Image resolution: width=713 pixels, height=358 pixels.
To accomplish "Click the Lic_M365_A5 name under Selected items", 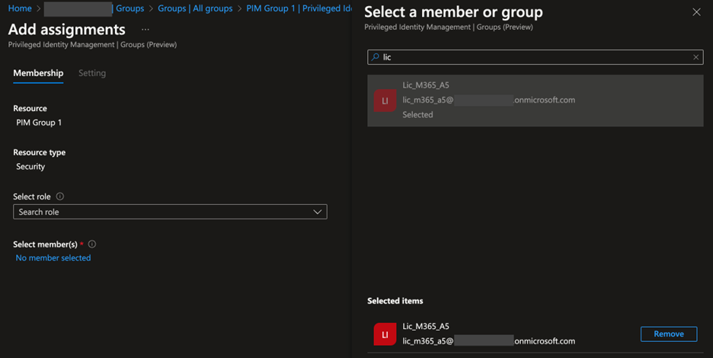I will tap(426, 327).
